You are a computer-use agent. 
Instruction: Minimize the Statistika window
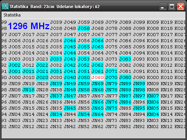point(163,6)
